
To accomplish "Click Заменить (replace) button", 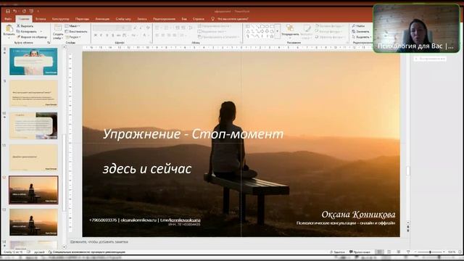I will (360, 31).
